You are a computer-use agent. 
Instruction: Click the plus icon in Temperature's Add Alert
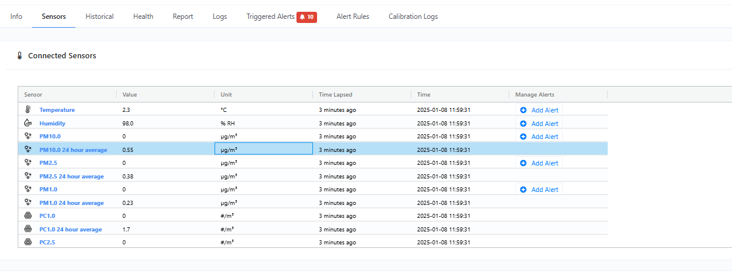523,110
